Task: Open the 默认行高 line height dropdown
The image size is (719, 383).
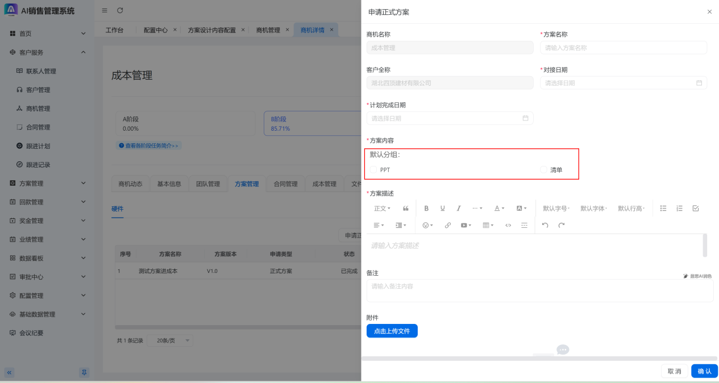Action: click(x=631, y=209)
